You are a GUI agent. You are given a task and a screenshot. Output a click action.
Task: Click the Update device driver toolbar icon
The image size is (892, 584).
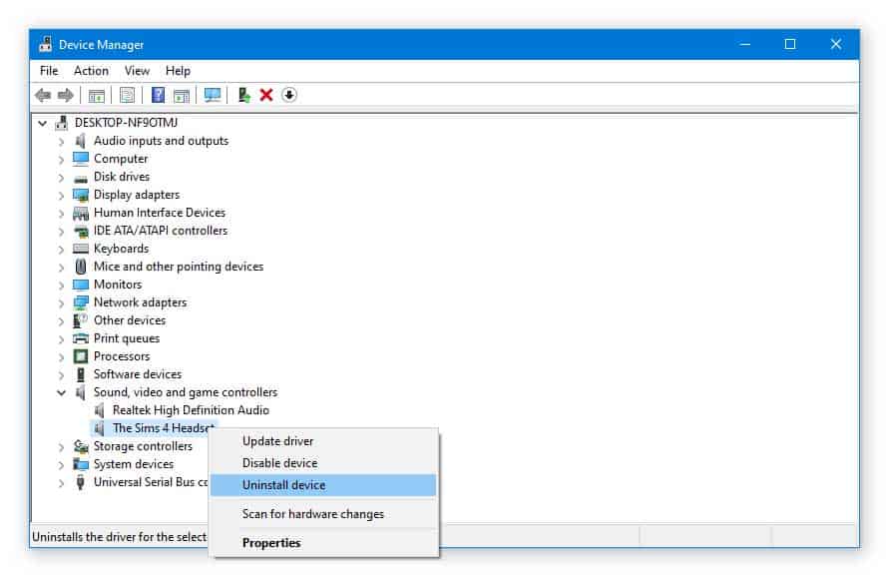tap(244, 95)
